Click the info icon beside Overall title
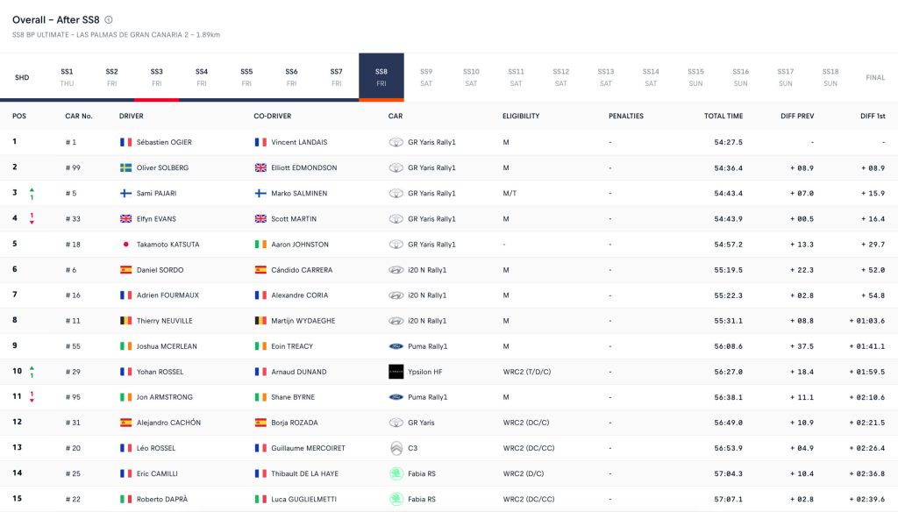This screenshot has width=898, height=512. pos(109,19)
